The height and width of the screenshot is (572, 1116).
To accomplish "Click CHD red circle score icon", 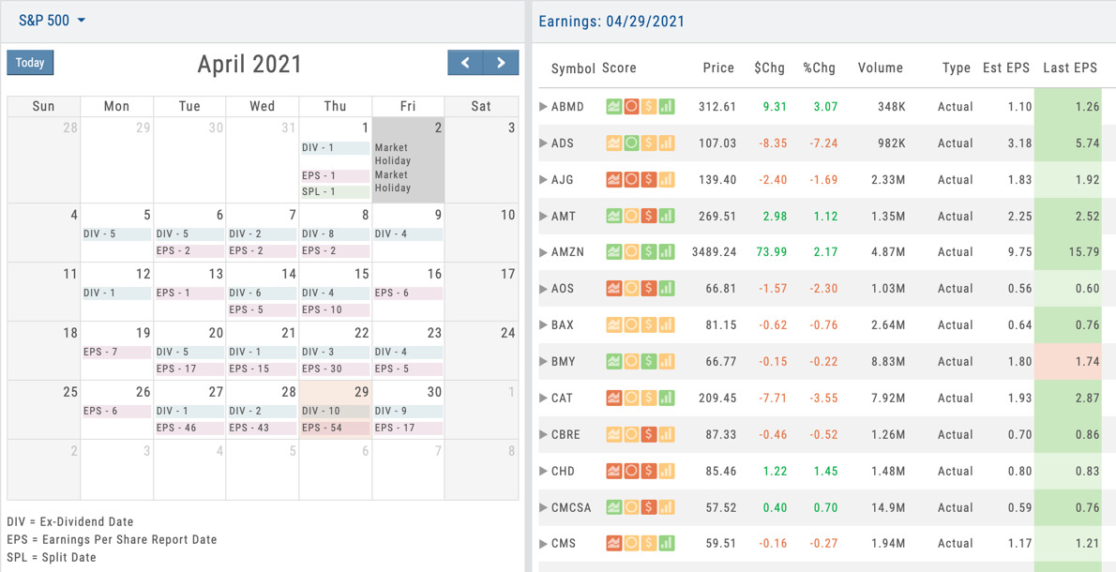I will click(x=631, y=471).
